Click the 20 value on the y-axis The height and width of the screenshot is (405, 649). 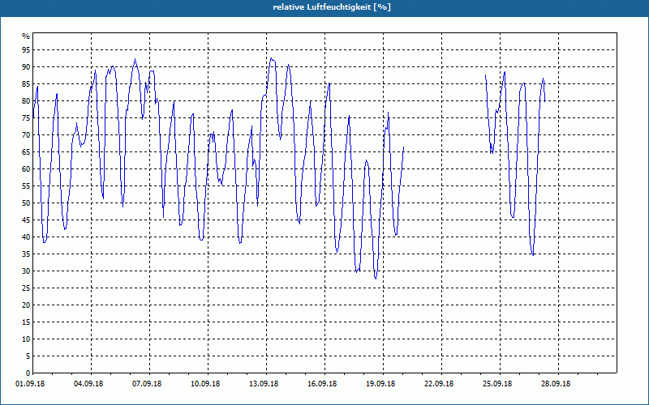coord(26,305)
